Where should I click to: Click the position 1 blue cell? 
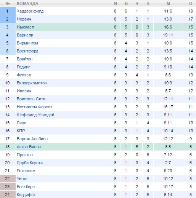(8, 11)
